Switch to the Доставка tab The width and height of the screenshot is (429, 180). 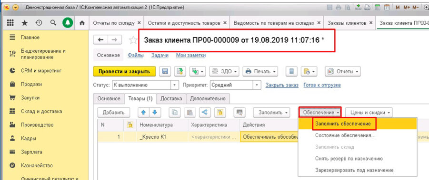click(171, 98)
